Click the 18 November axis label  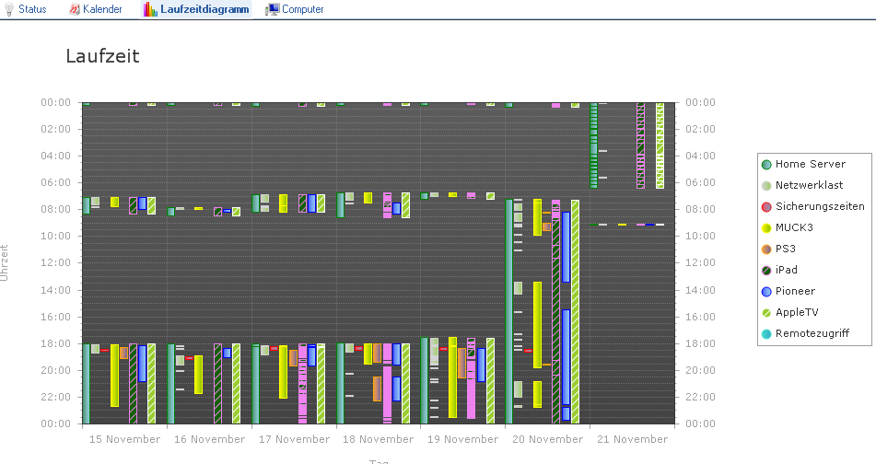click(379, 439)
